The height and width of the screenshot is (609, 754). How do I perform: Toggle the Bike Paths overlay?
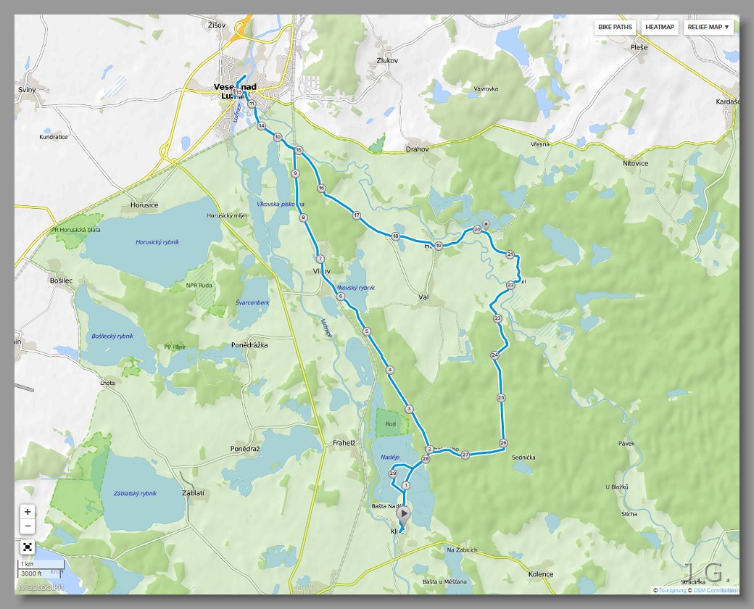[x=615, y=27]
